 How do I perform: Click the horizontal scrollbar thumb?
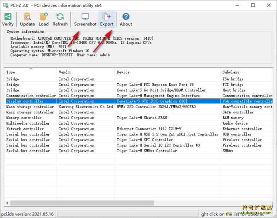82,203
